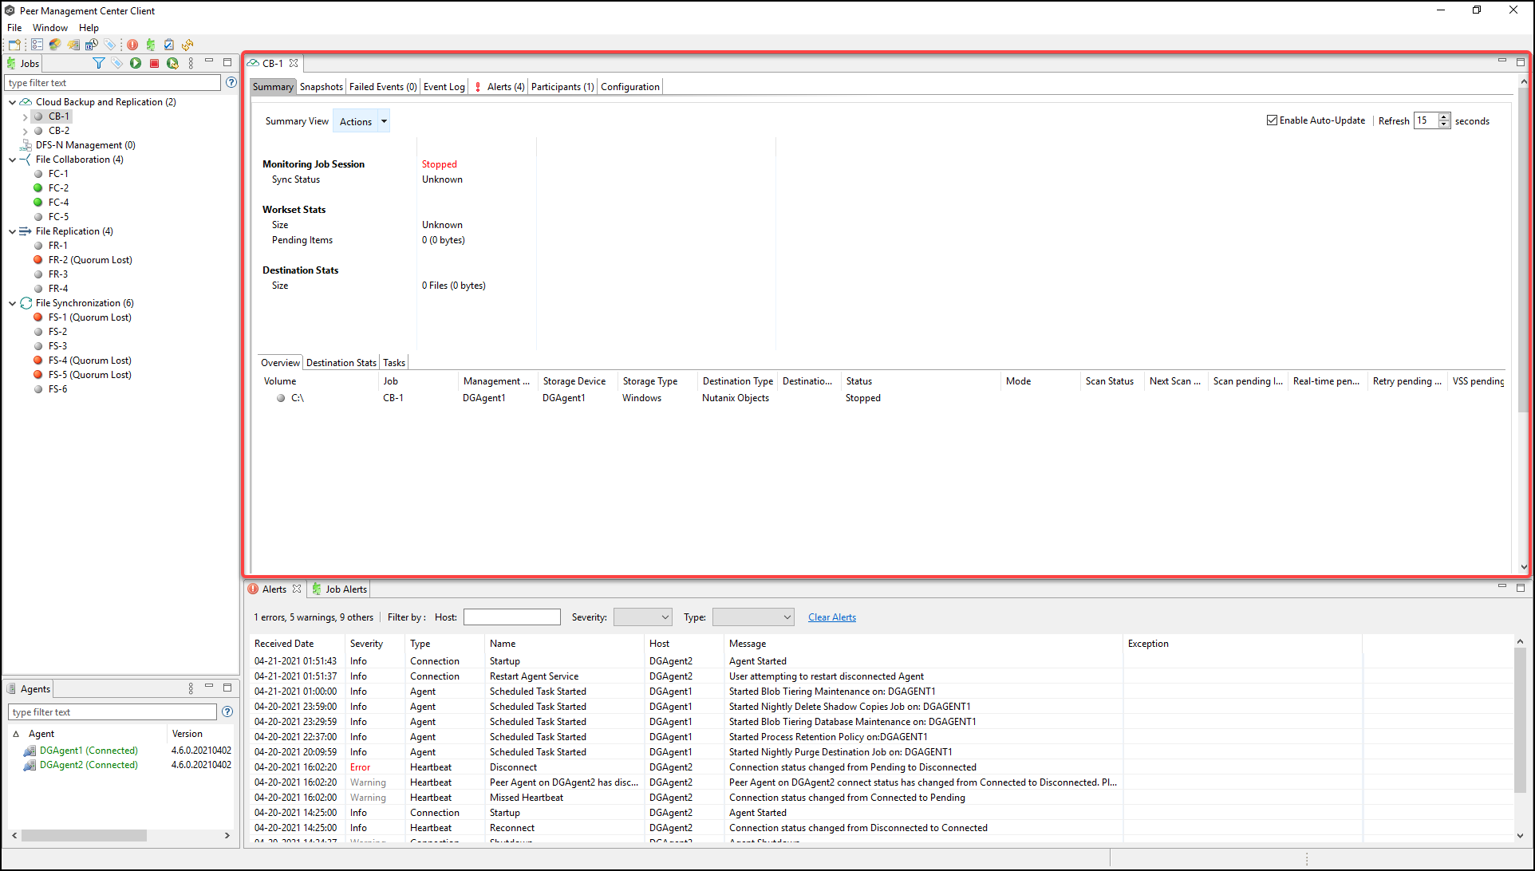Image resolution: width=1535 pixels, height=871 pixels.
Task: Open the Window menu
Action: (x=49, y=28)
